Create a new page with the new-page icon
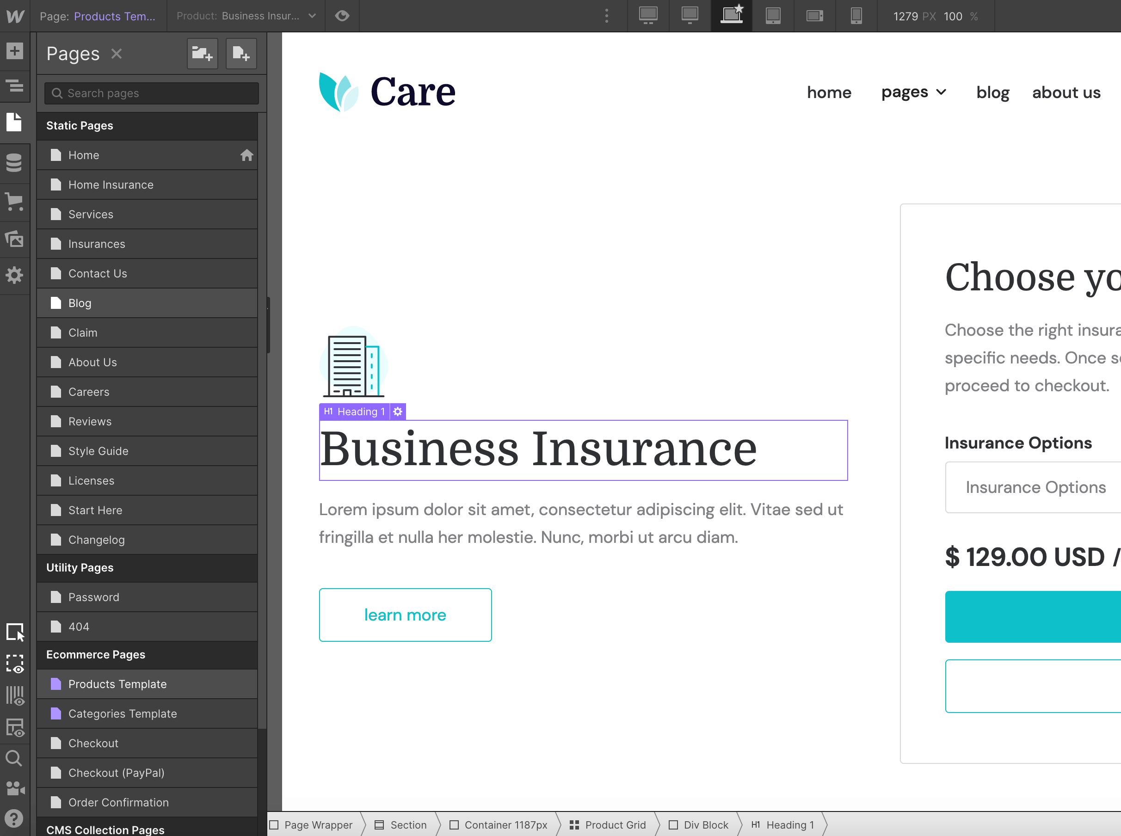 click(x=241, y=54)
